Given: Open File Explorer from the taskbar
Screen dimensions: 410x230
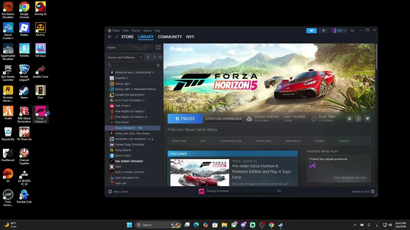Looking at the screenshot, I should (x=224, y=225).
